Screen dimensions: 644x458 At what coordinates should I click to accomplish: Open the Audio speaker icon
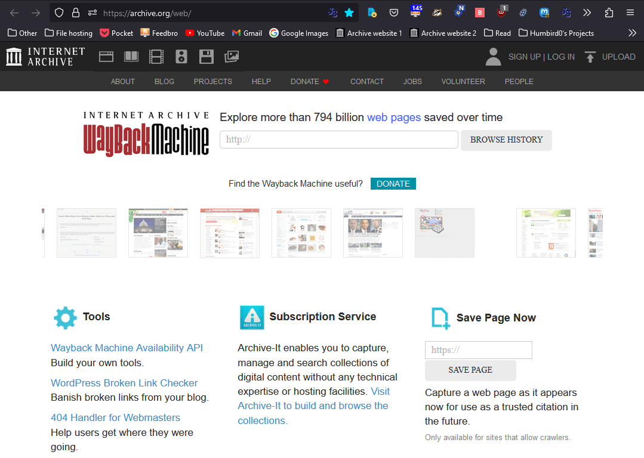181,57
